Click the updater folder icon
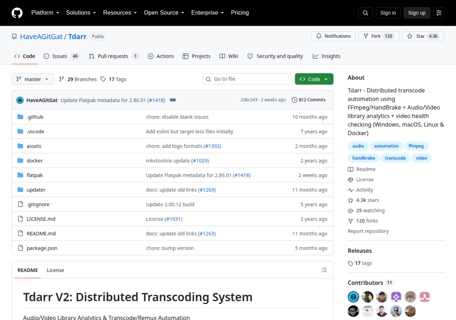This screenshot has width=456, height=320. [x=20, y=190]
